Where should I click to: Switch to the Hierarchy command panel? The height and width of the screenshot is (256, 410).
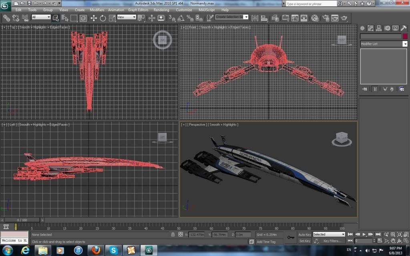(379, 28)
